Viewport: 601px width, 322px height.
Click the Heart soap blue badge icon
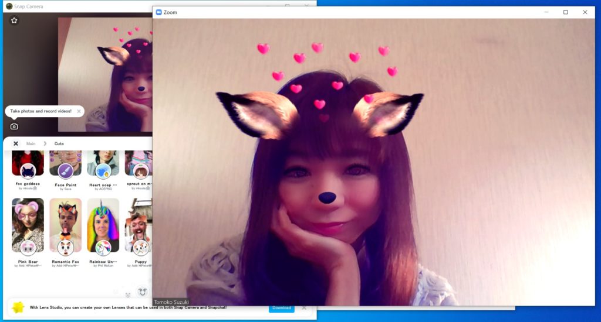103,172
